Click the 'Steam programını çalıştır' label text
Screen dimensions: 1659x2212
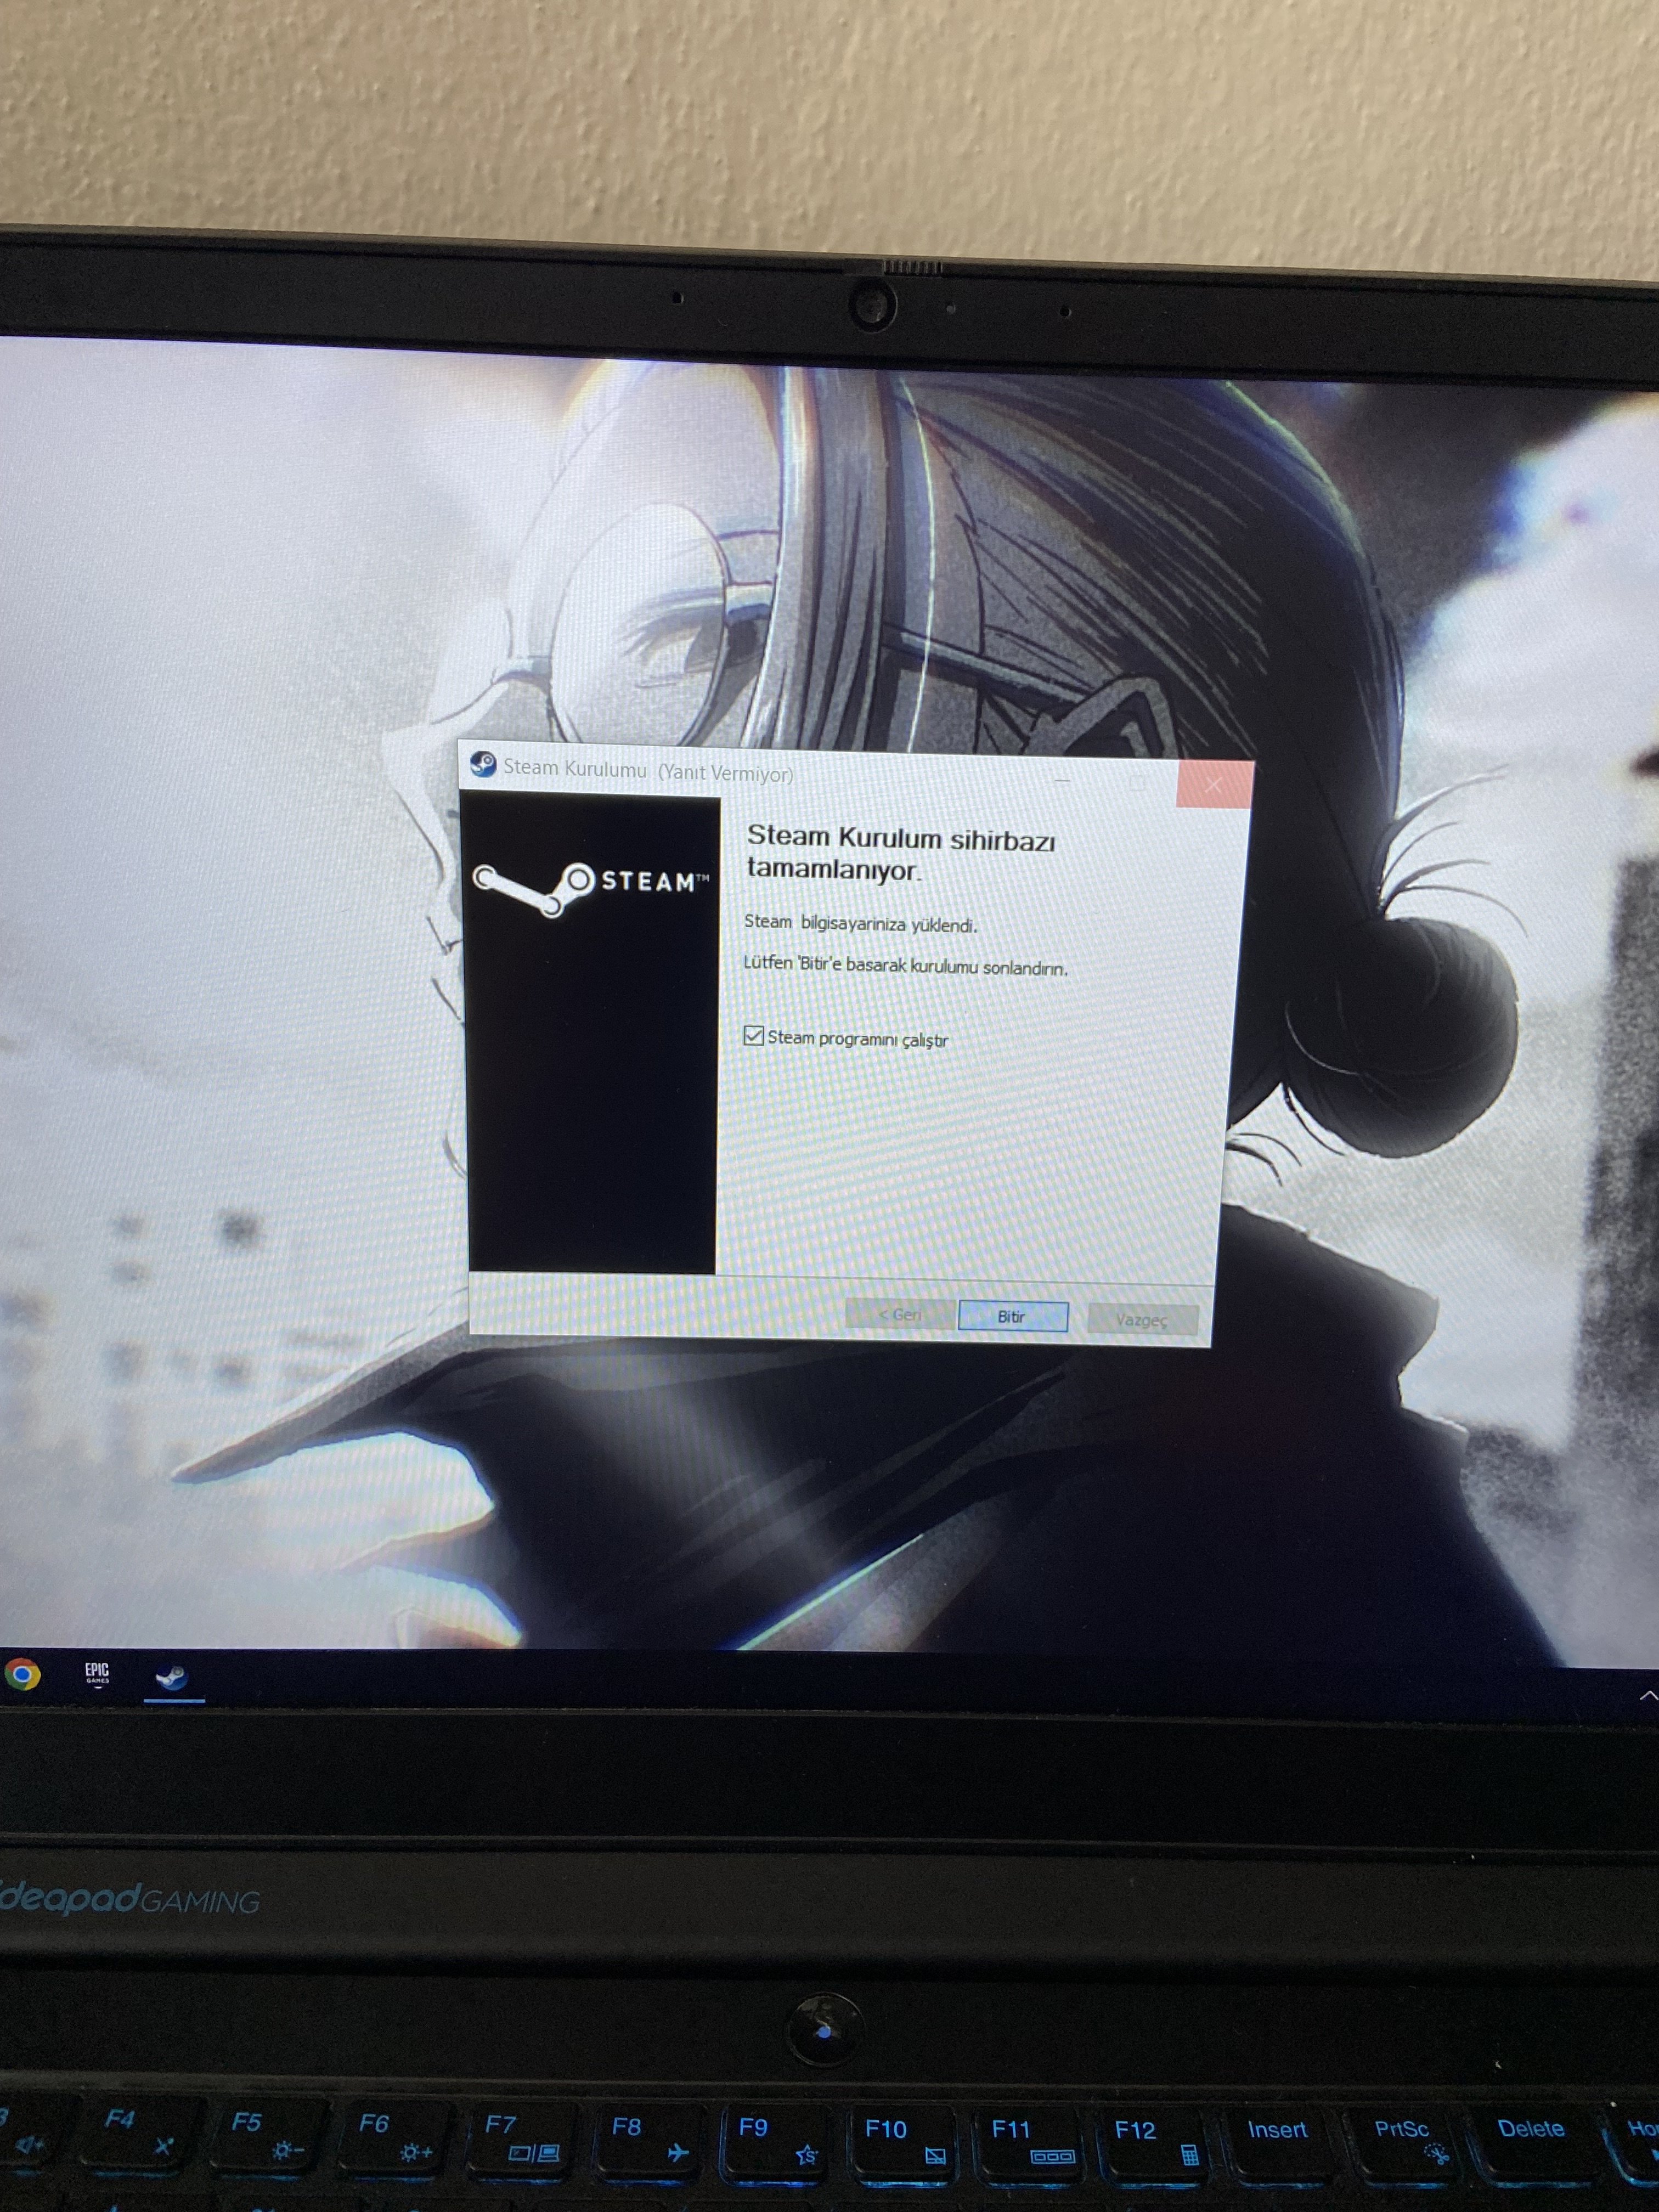click(x=857, y=1039)
